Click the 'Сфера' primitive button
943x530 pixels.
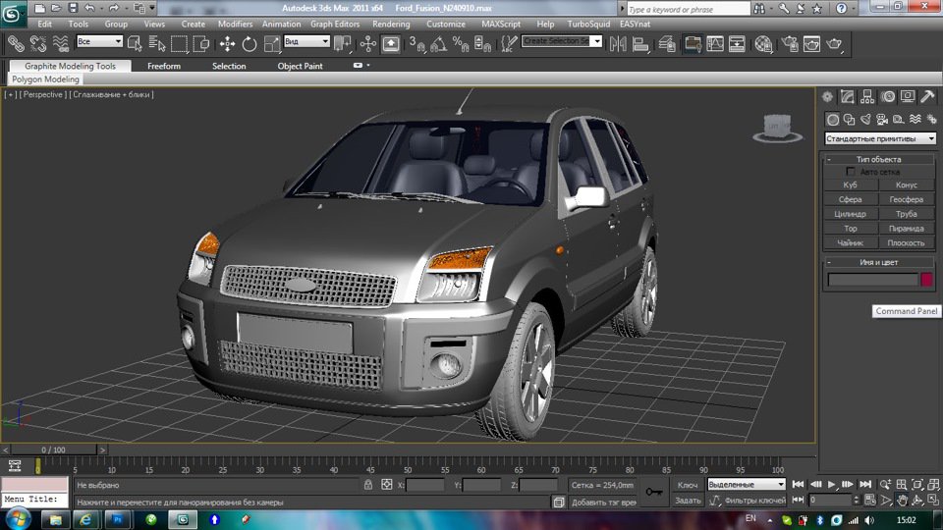pyautogui.click(x=851, y=199)
